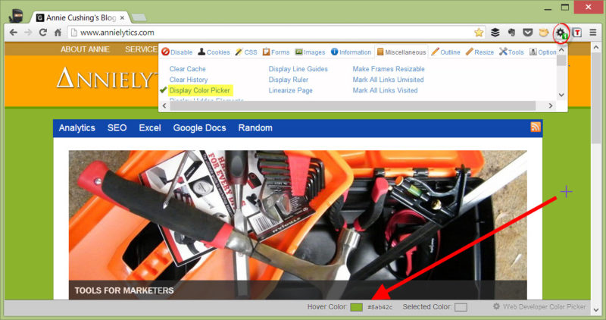Click the red T extension icon

point(578,33)
